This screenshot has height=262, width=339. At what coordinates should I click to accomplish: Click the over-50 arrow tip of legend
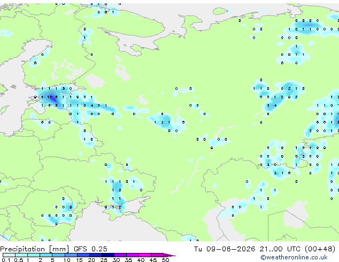click(x=169, y=256)
